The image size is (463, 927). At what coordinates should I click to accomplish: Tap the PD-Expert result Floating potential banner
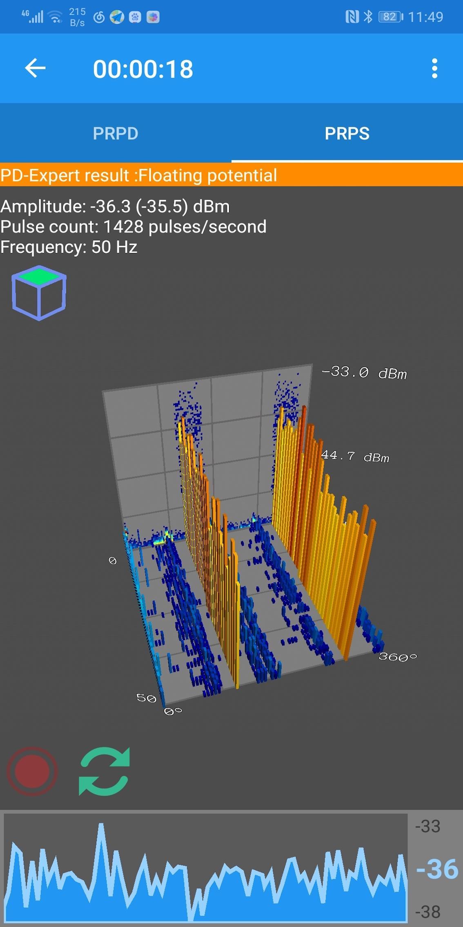(x=231, y=175)
